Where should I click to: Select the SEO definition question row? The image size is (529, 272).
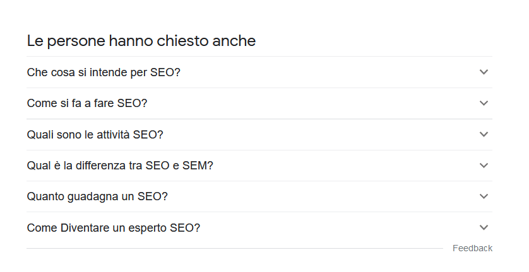[259, 72]
